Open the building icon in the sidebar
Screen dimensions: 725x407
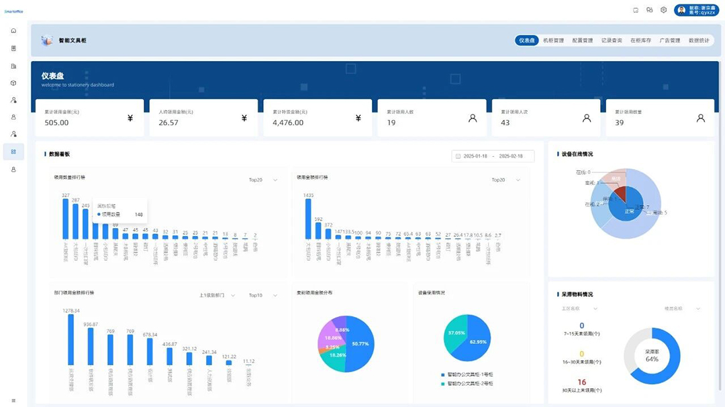click(13, 66)
